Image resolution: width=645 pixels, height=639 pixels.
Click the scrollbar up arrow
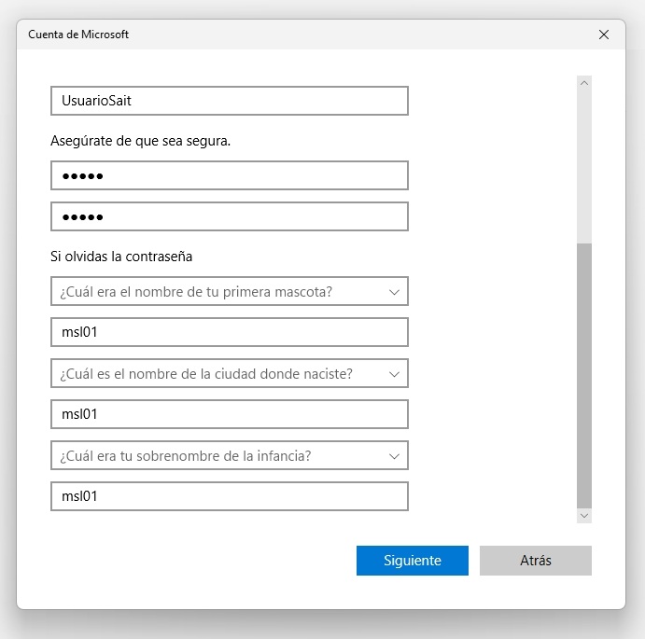pyautogui.click(x=584, y=83)
